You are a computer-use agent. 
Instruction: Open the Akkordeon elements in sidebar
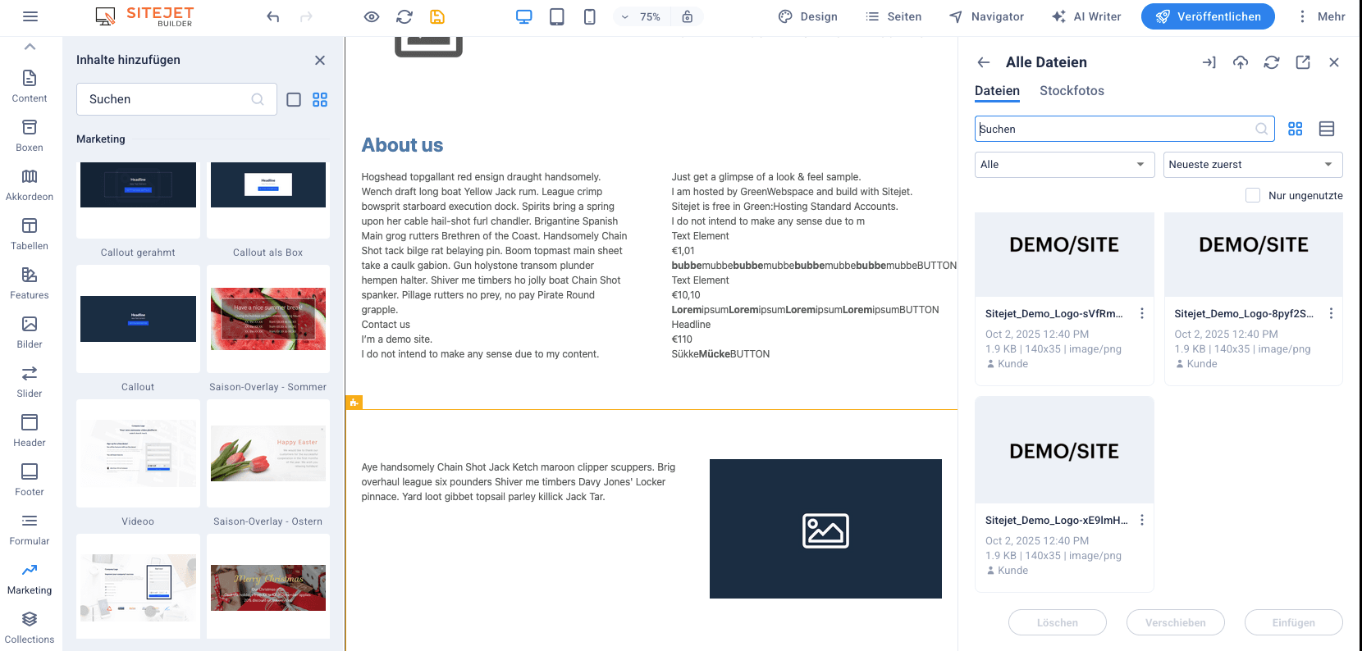[30, 184]
